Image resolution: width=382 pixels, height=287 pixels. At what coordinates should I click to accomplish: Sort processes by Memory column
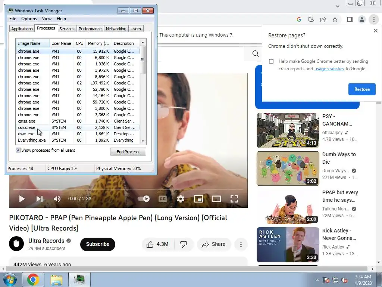[x=98, y=43]
